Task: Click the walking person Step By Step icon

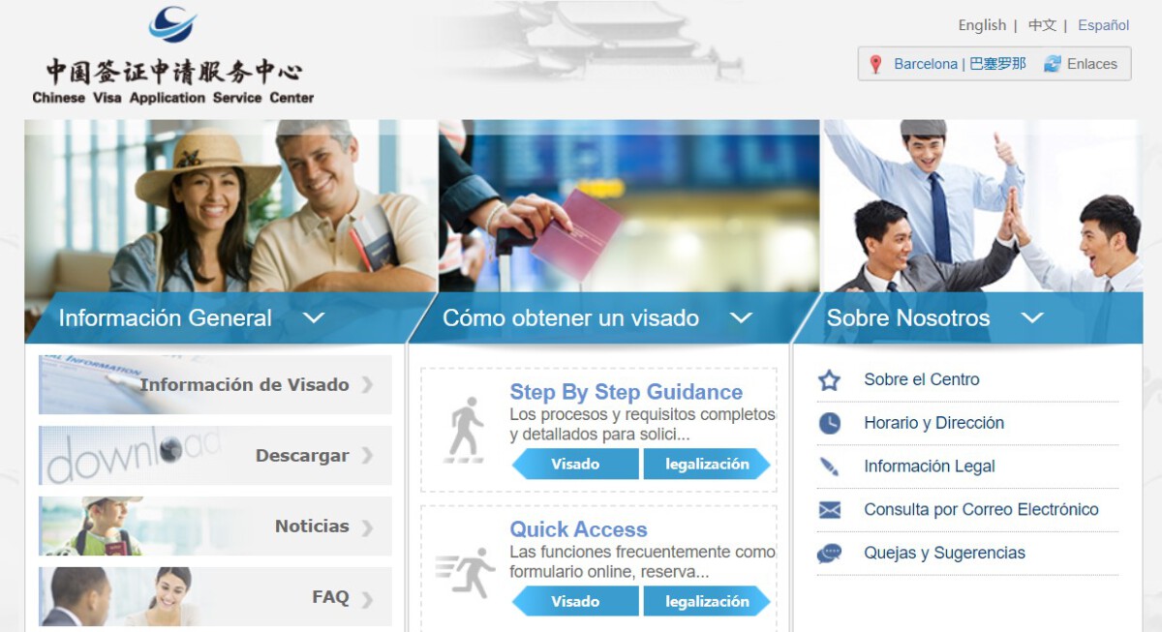Action: [x=465, y=429]
